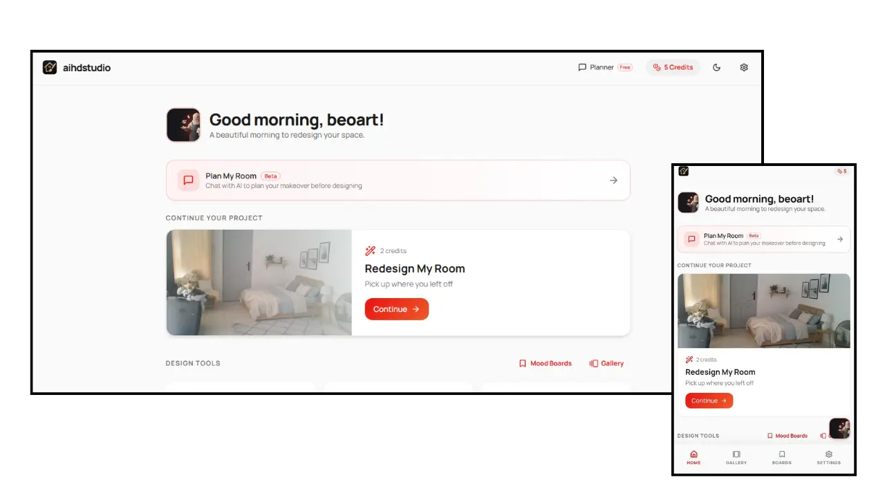
Task: Select the Gallery tab in mobile nav
Action: [736, 457]
